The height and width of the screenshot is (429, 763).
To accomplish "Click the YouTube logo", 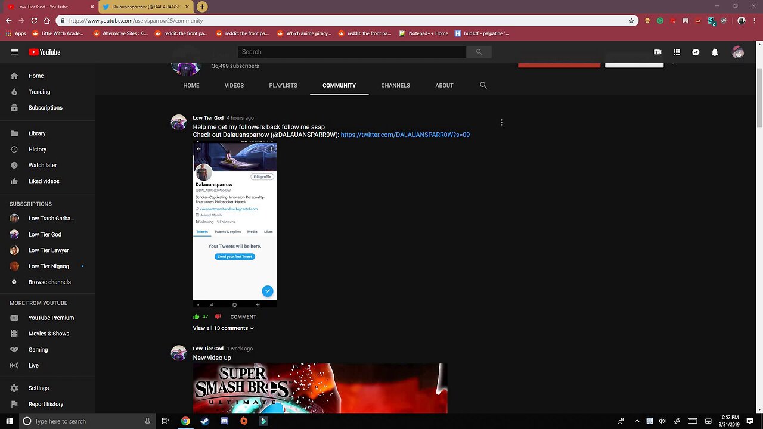I will 45,52.
